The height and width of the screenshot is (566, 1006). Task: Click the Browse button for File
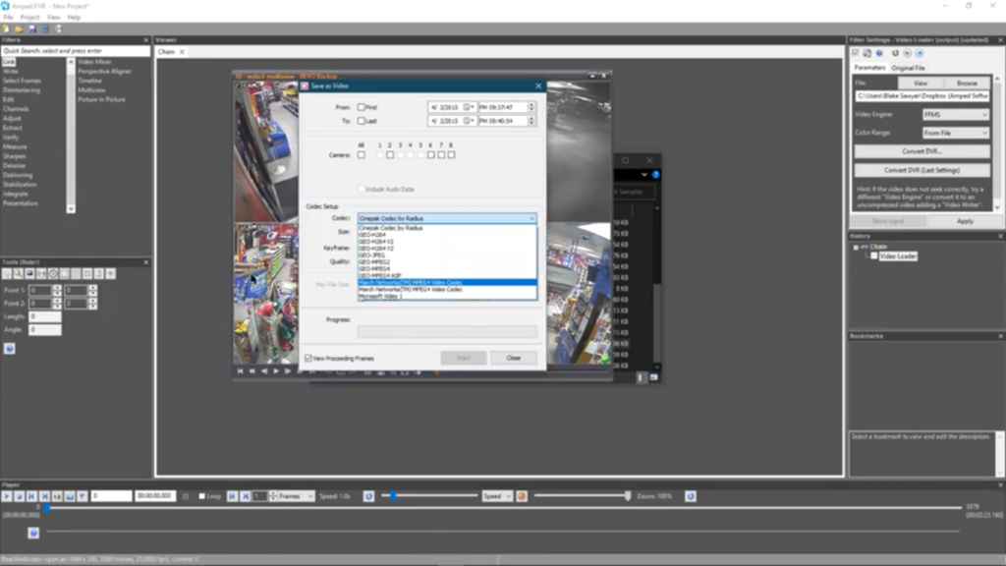(x=967, y=84)
